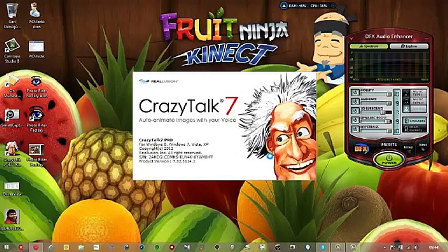
Task: Toggle the Hyperbass power button
Action: (x=355, y=129)
